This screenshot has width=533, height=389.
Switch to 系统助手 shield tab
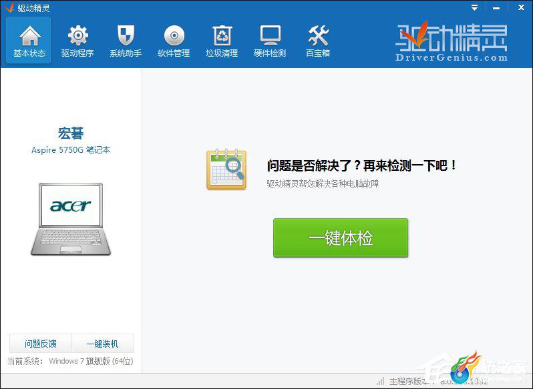pyautogui.click(x=126, y=41)
